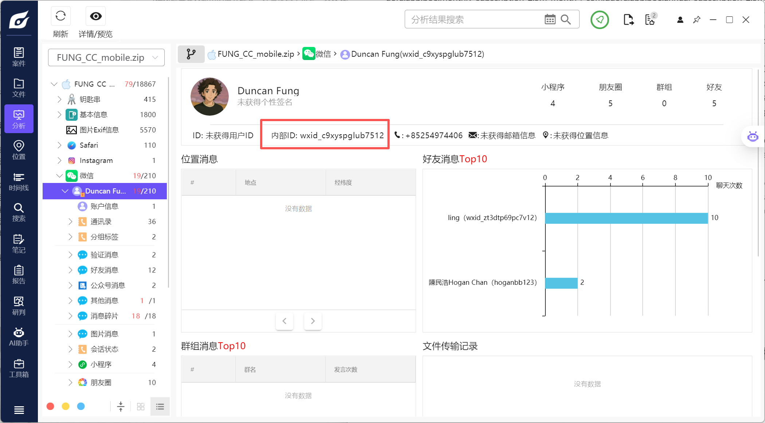Open the 工具箱 toolbox in sidebar
Image resolution: width=765 pixels, height=423 pixels.
(x=19, y=368)
